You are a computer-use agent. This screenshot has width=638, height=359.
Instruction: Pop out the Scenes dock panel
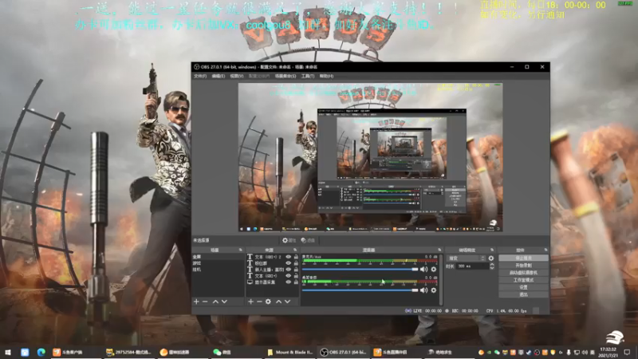(241, 250)
